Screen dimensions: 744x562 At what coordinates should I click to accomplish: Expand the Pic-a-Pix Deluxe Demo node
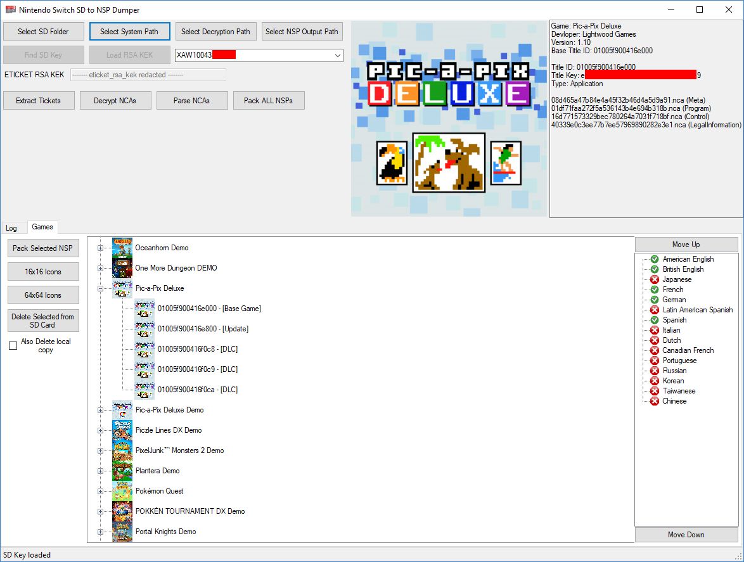(101, 410)
